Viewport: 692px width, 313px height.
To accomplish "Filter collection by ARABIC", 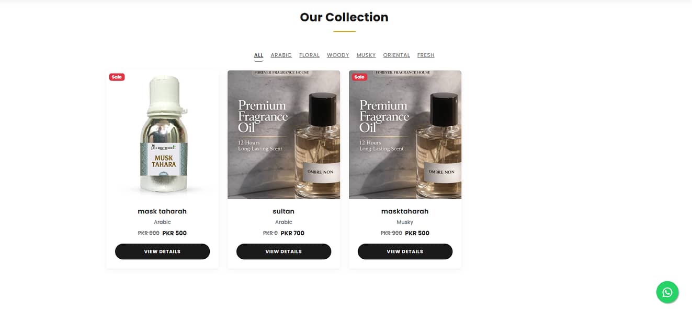I will [x=281, y=55].
